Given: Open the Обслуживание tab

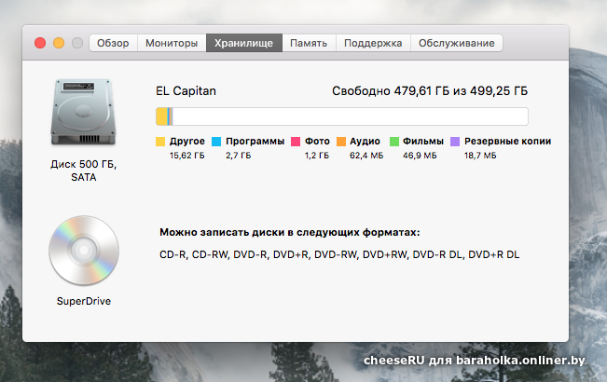Looking at the screenshot, I should pos(456,43).
